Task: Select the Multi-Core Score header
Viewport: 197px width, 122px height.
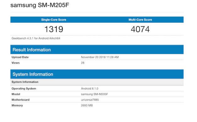Action: coord(140,20)
